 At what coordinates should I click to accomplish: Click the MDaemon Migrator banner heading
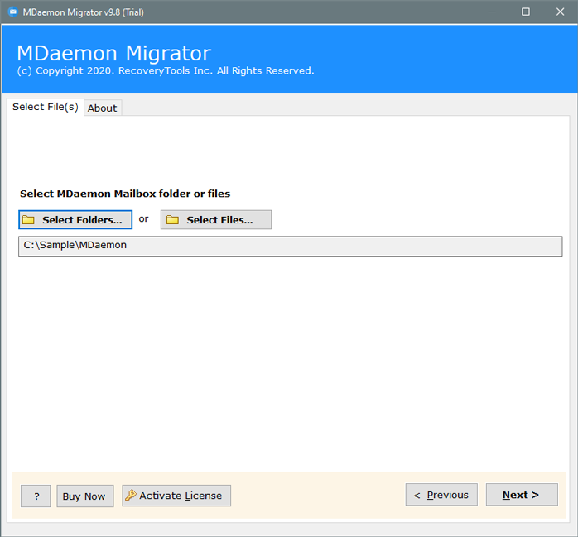click(113, 54)
